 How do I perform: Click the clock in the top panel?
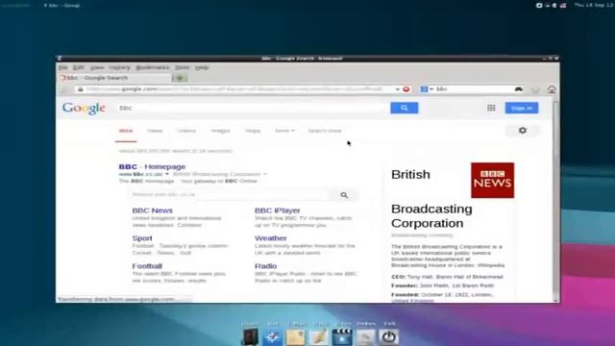pyautogui.click(x=594, y=5)
